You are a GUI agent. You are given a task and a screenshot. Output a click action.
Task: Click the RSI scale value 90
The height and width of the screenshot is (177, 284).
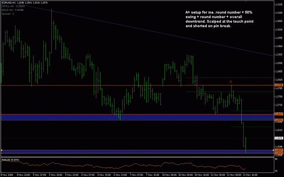(276, 159)
